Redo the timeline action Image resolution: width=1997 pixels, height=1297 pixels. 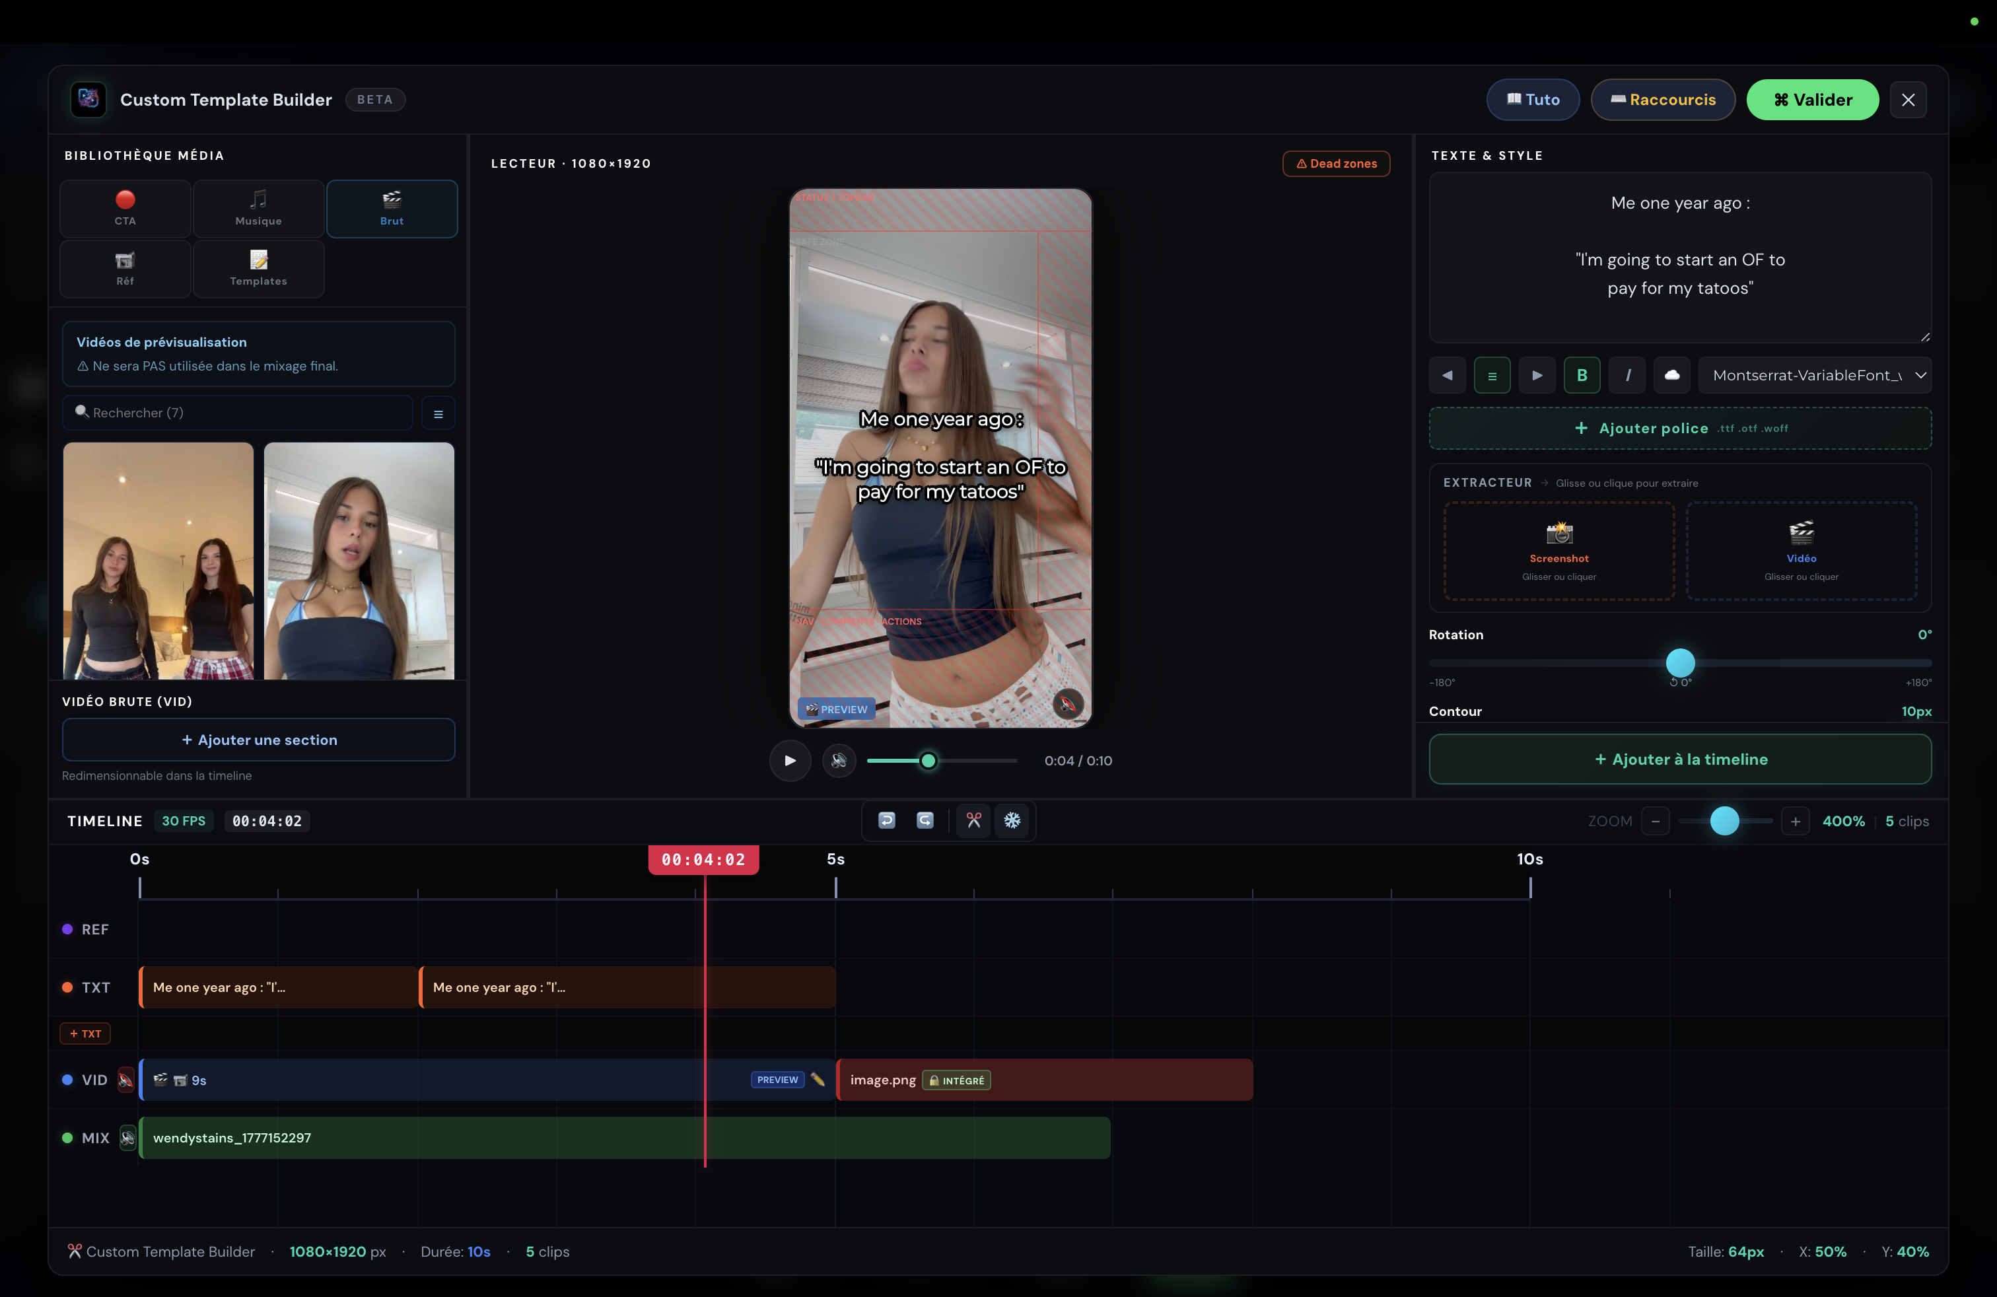click(x=925, y=820)
